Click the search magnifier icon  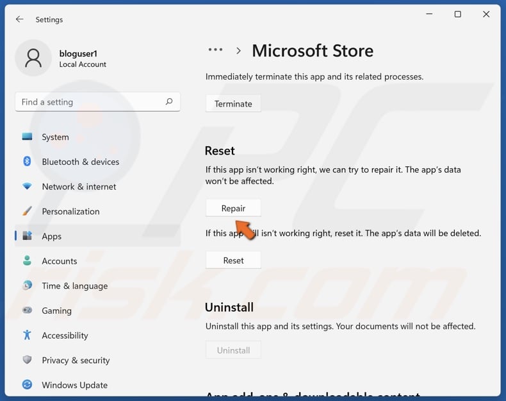click(169, 102)
